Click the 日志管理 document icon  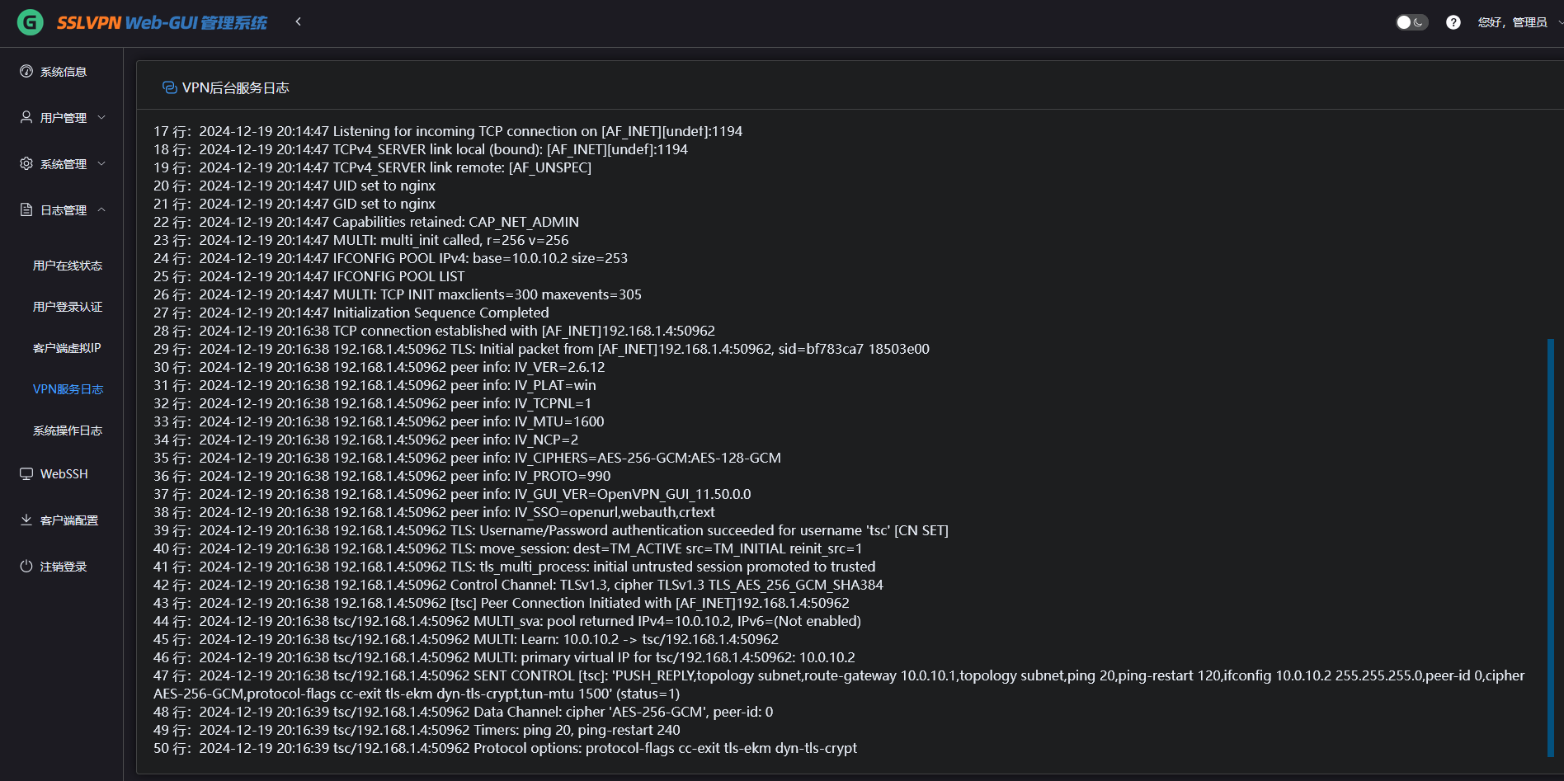[x=26, y=209]
